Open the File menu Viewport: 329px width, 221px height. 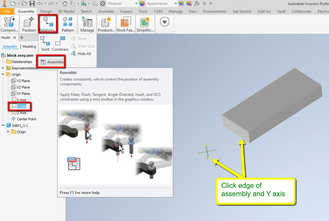(7, 11)
